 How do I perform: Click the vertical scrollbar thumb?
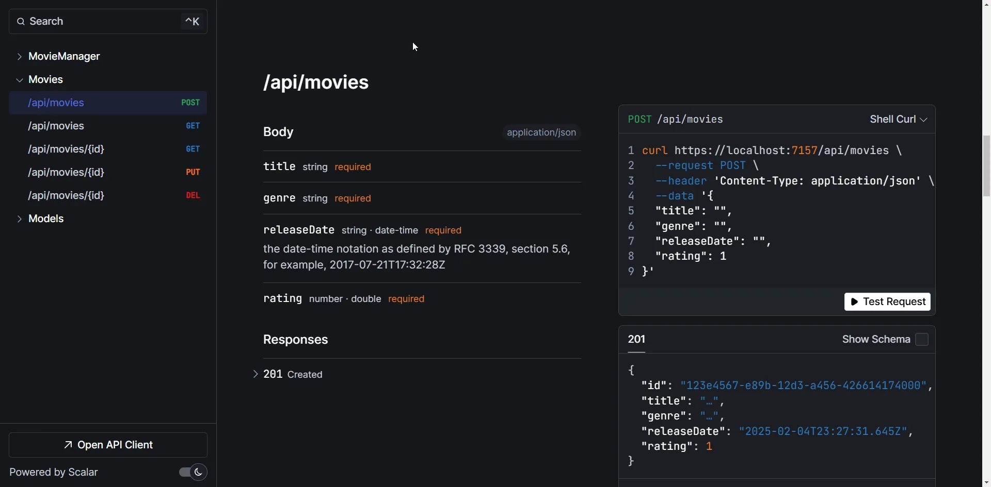[986, 166]
